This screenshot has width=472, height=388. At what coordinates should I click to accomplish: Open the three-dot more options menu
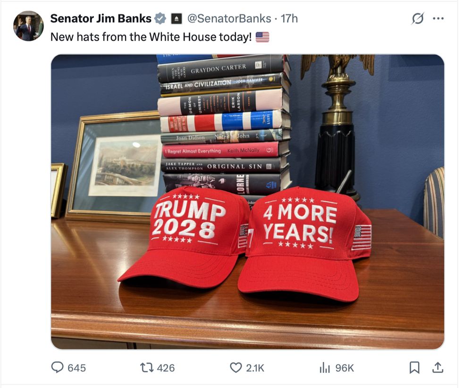438,19
